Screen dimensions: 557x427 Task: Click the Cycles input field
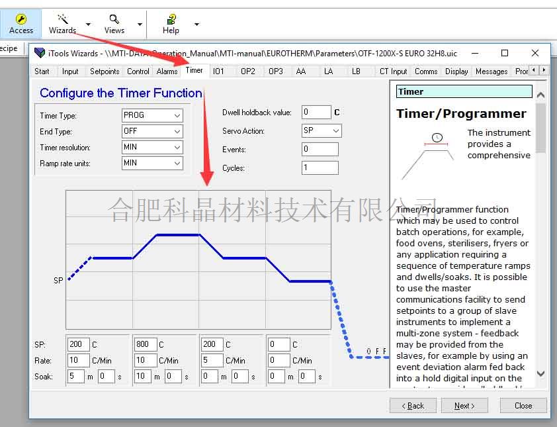pos(320,168)
